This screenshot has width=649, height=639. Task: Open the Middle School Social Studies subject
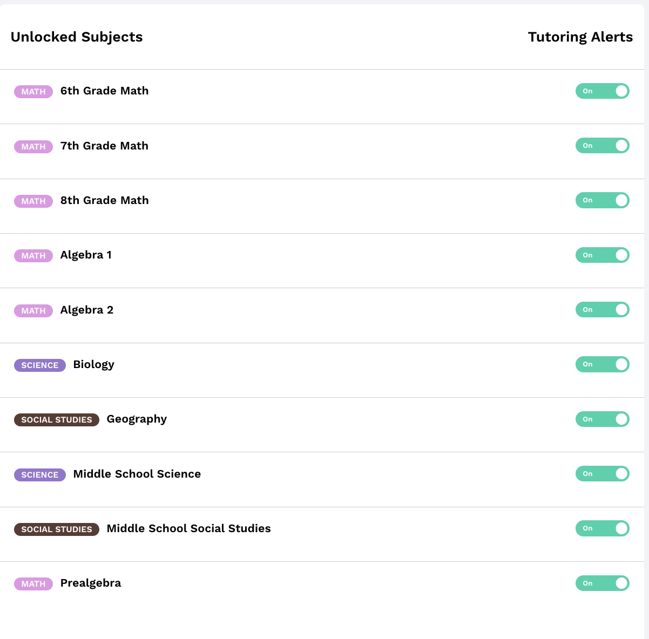[188, 528]
